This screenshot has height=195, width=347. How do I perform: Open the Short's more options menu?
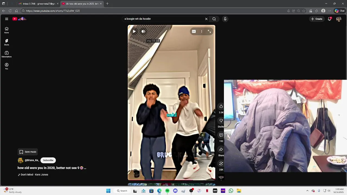(x=202, y=31)
